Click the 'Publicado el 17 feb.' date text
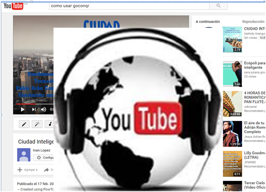This screenshot has width=266, height=192. pos(35,184)
